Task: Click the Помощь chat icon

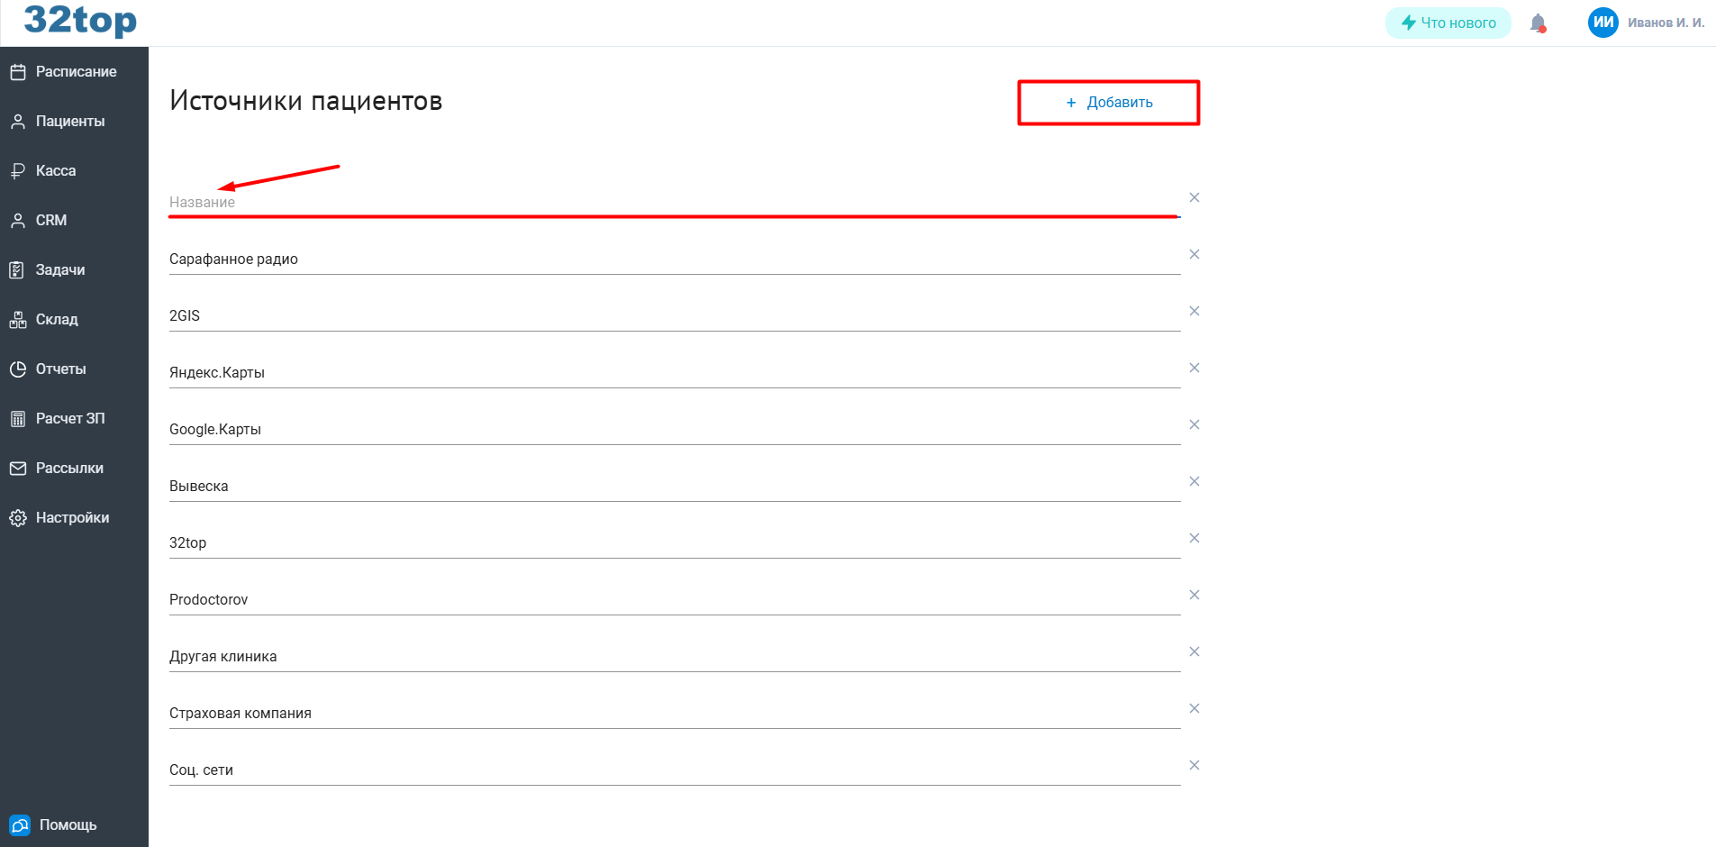Action: [x=19, y=824]
